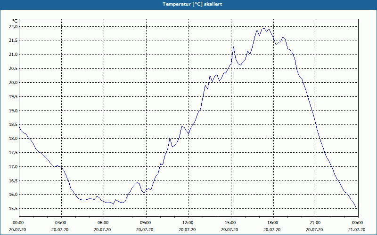The image size is (377, 235).
Task: Click the 19,0 y-axis label
Action: 13,111
